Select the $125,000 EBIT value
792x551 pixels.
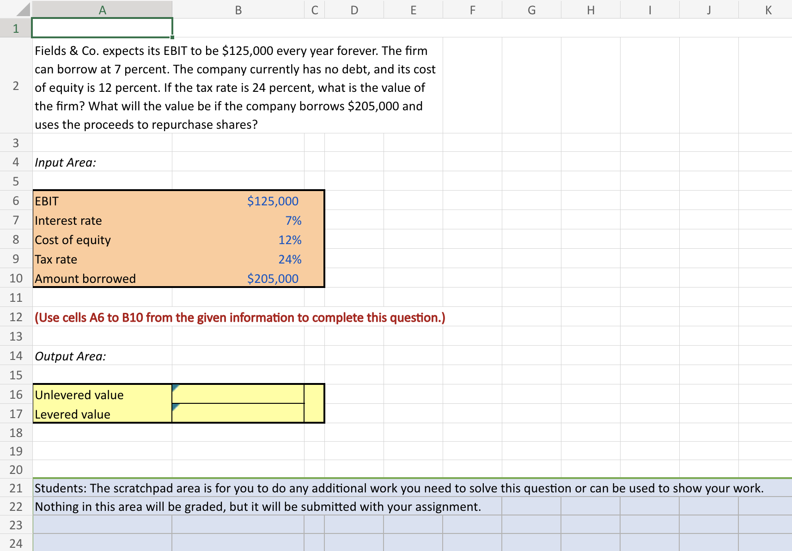238,201
